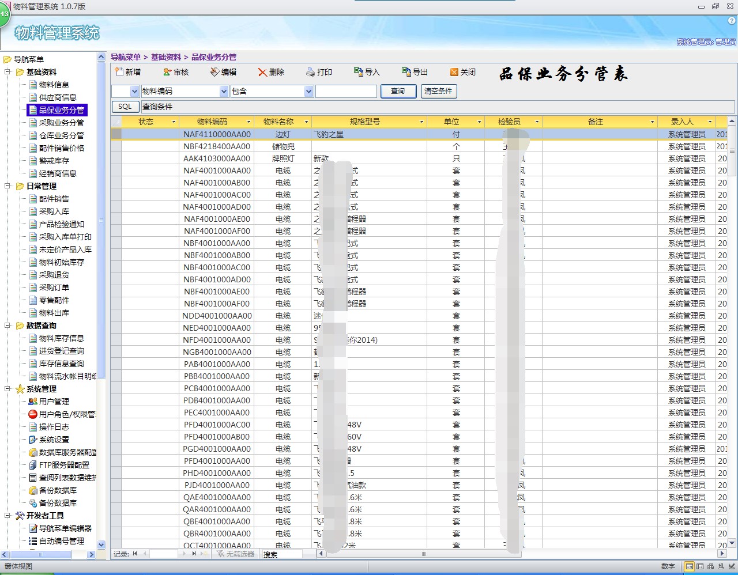
Task: Click the 关闭 (close) toolbar icon
Action: pos(454,72)
